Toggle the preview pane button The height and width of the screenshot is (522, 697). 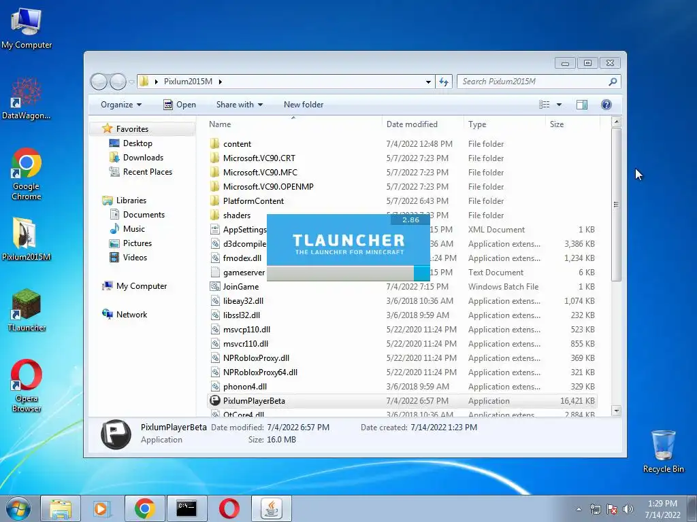(582, 105)
